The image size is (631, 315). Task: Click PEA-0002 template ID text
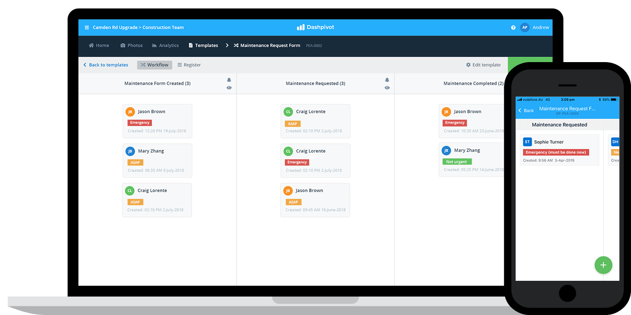click(314, 46)
